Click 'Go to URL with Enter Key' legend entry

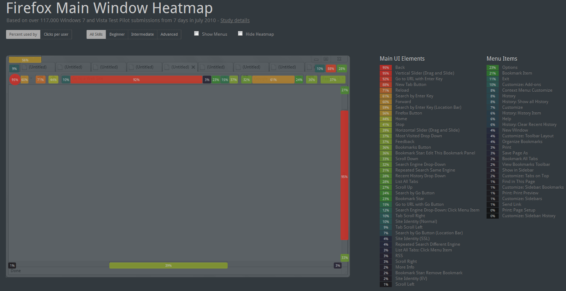[x=419, y=79]
